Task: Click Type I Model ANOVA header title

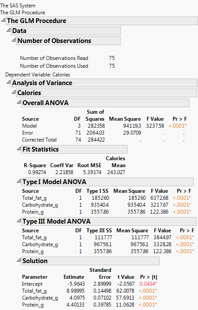Action: point(54,182)
